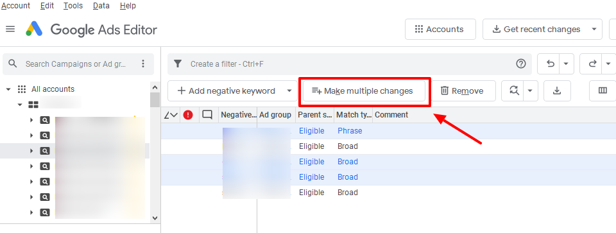Expand Add negative keyword dropdown arrow

[x=289, y=91]
